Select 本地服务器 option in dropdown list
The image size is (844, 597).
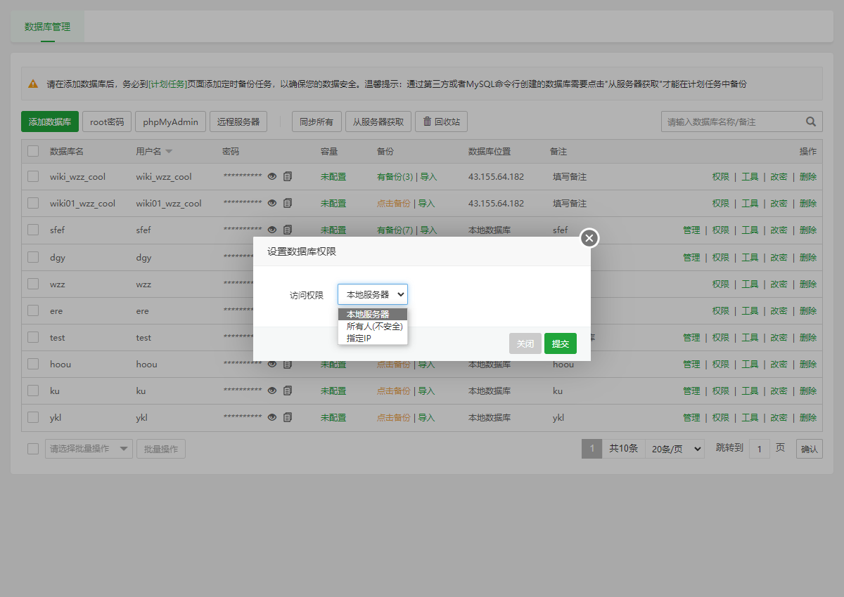click(x=368, y=315)
